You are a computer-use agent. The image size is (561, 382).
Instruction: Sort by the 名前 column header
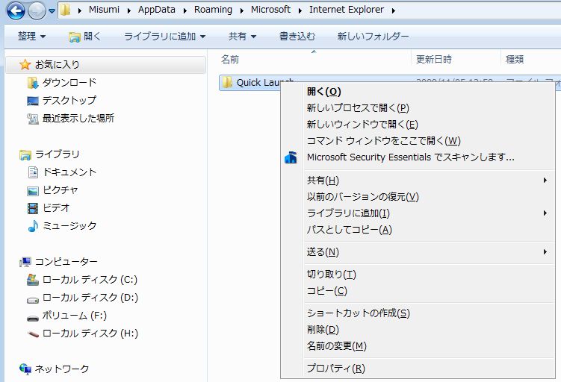tap(231, 59)
